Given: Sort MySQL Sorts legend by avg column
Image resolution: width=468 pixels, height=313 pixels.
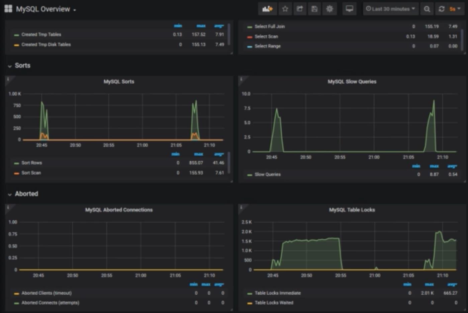Looking at the screenshot, I should click(219, 154).
